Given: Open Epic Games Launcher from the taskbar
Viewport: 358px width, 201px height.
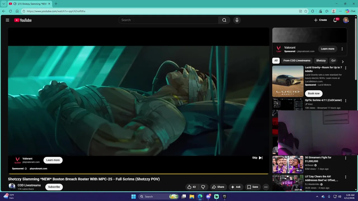Looking at the screenshot, I should [x=225, y=197].
